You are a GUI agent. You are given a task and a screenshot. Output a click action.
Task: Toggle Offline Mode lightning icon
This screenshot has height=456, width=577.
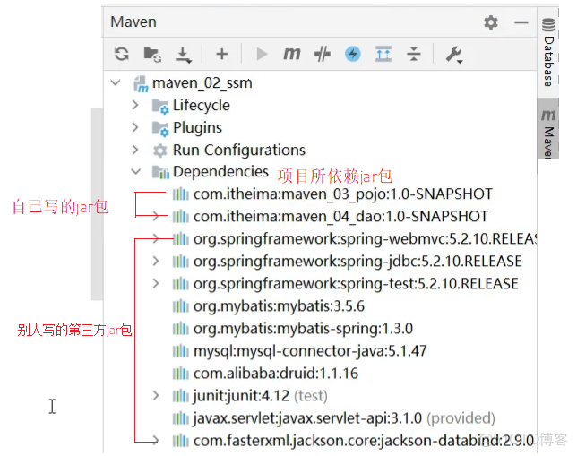pos(352,54)
